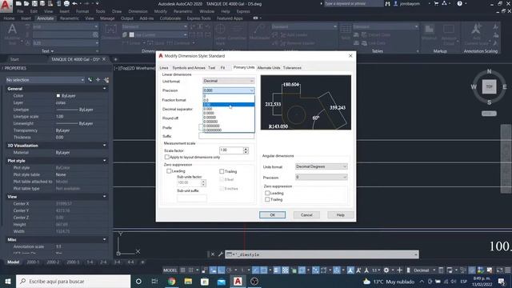The height and width of the screenshot is (288, 512).
Task: Toggle drawing grid display in status bar
Action: (183, 270)
